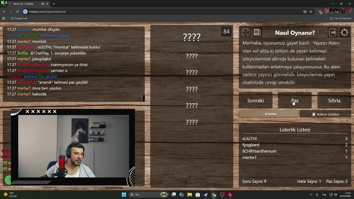Screen dimensions: 354x199
Task: Switch to the Kelime Listeleri tab
Action: click(x=325, y=114)
